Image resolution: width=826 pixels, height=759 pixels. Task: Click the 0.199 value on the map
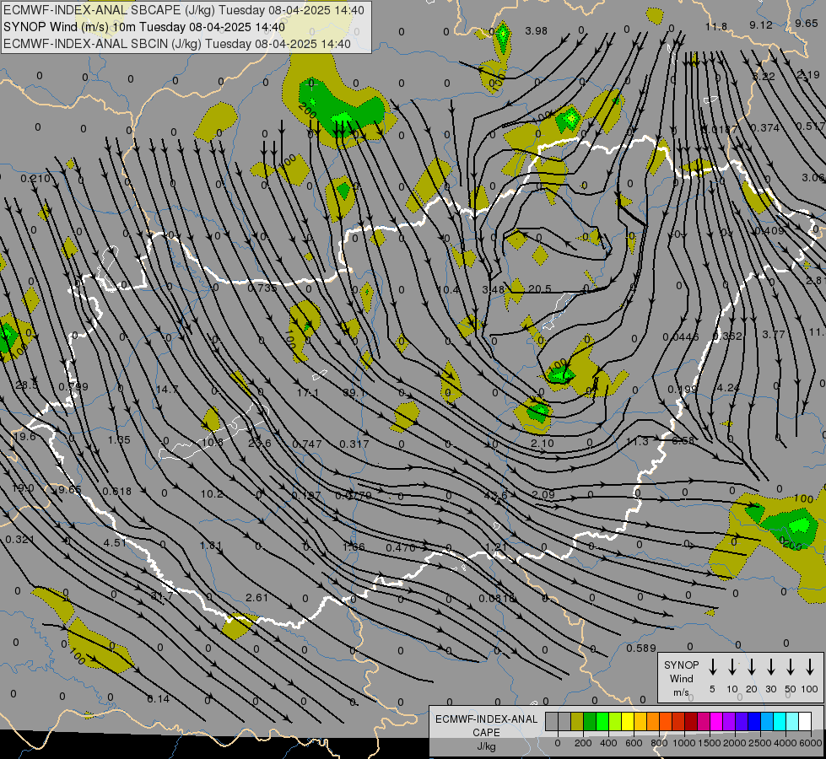click(x=683, y=390)
